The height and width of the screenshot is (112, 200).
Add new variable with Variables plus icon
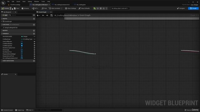(34, 34)
